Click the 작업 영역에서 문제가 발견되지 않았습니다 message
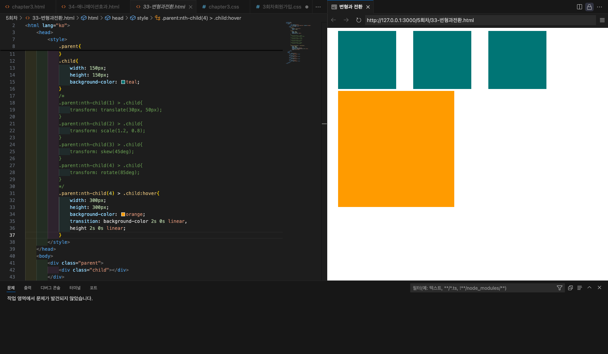Viewport: 608px width, 354px height. tap(50, 299)
